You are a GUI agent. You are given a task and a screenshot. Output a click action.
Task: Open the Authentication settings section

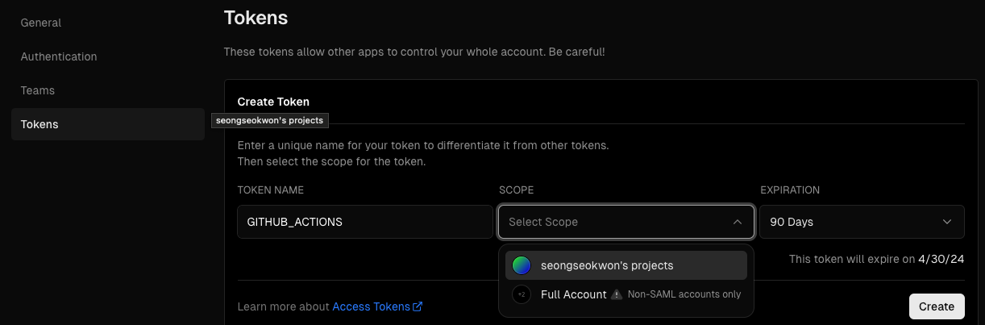click(x=59, y=56)
